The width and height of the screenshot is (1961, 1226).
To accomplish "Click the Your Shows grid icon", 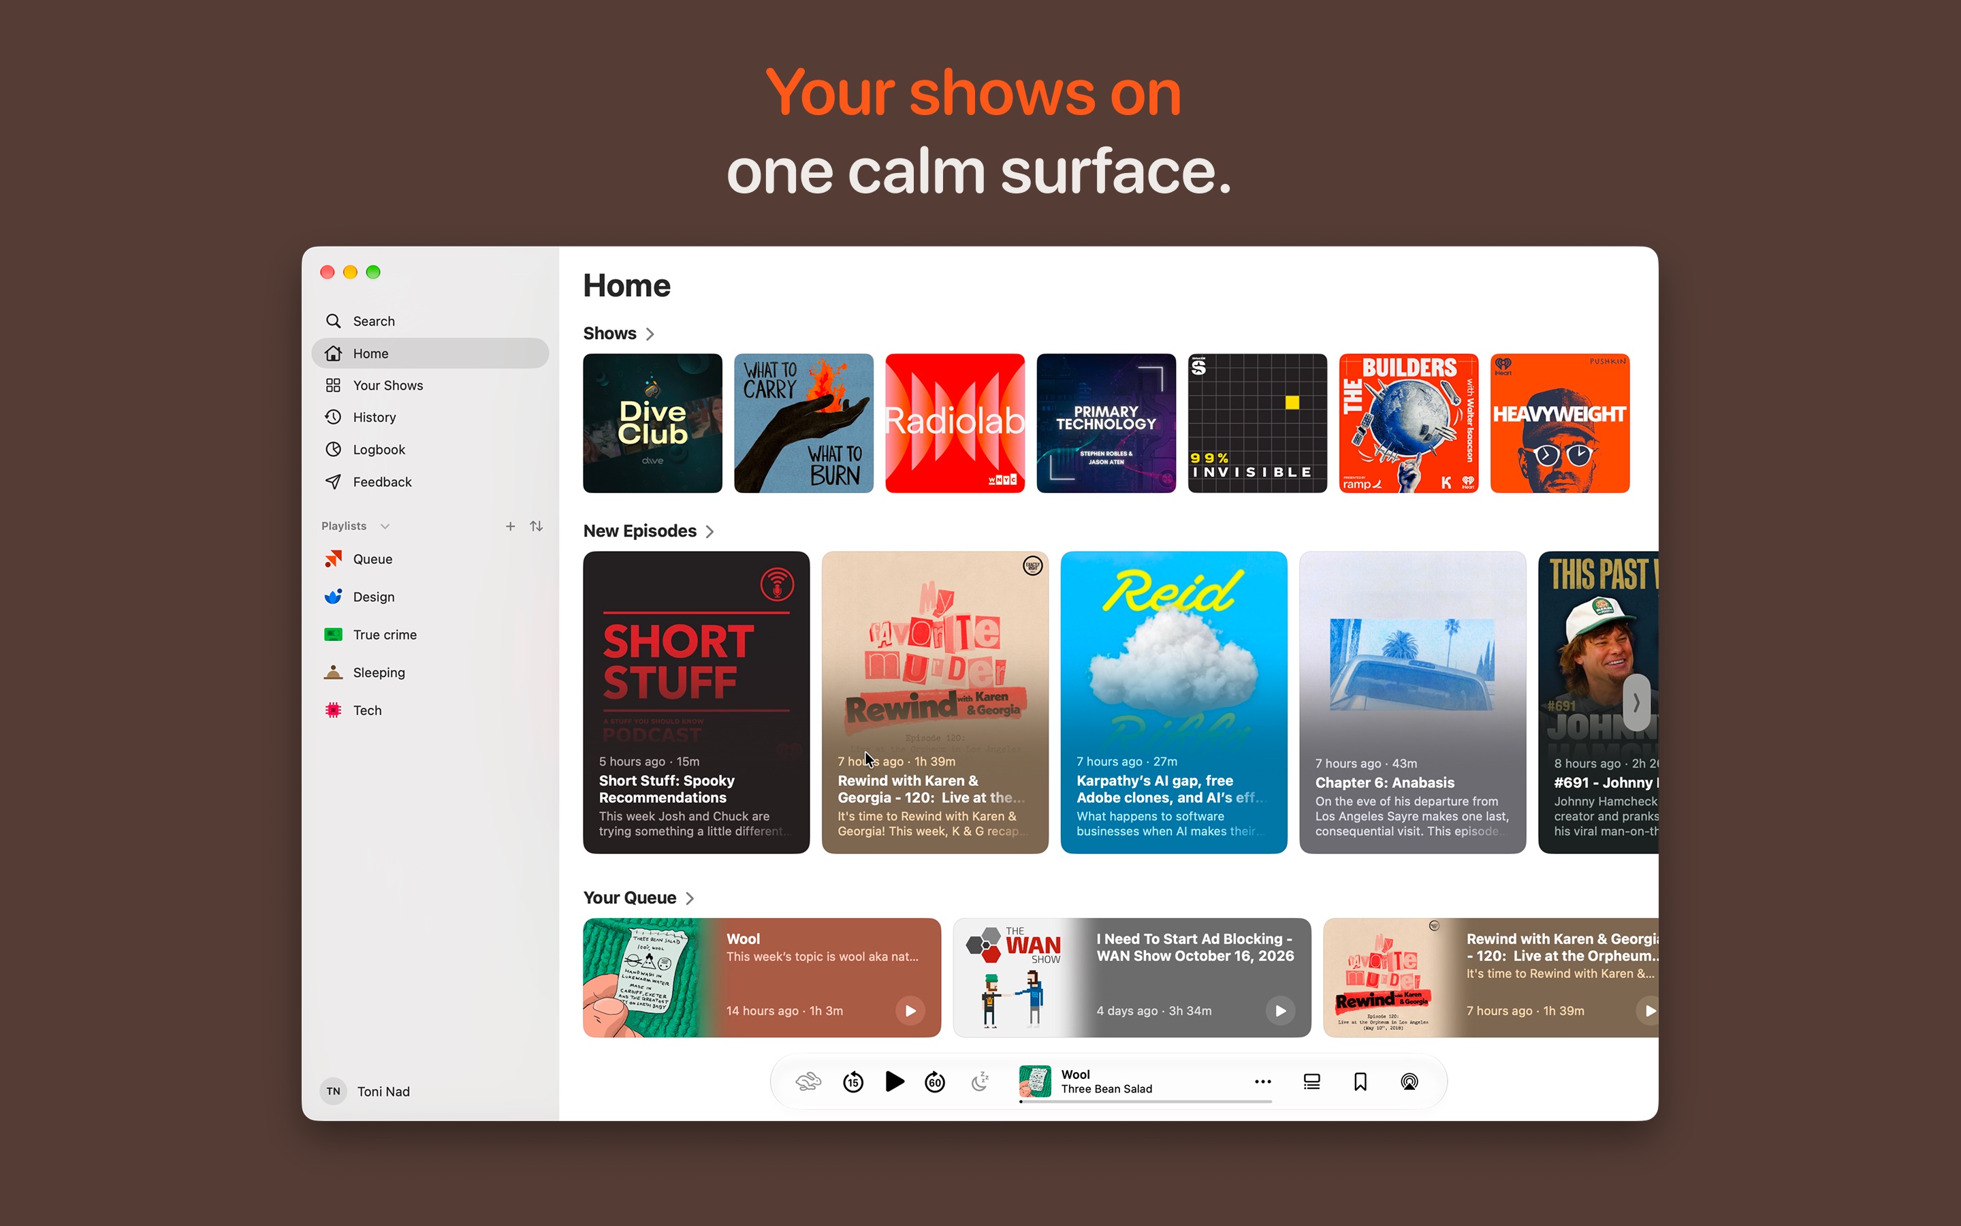I will (x=333, y=385).
